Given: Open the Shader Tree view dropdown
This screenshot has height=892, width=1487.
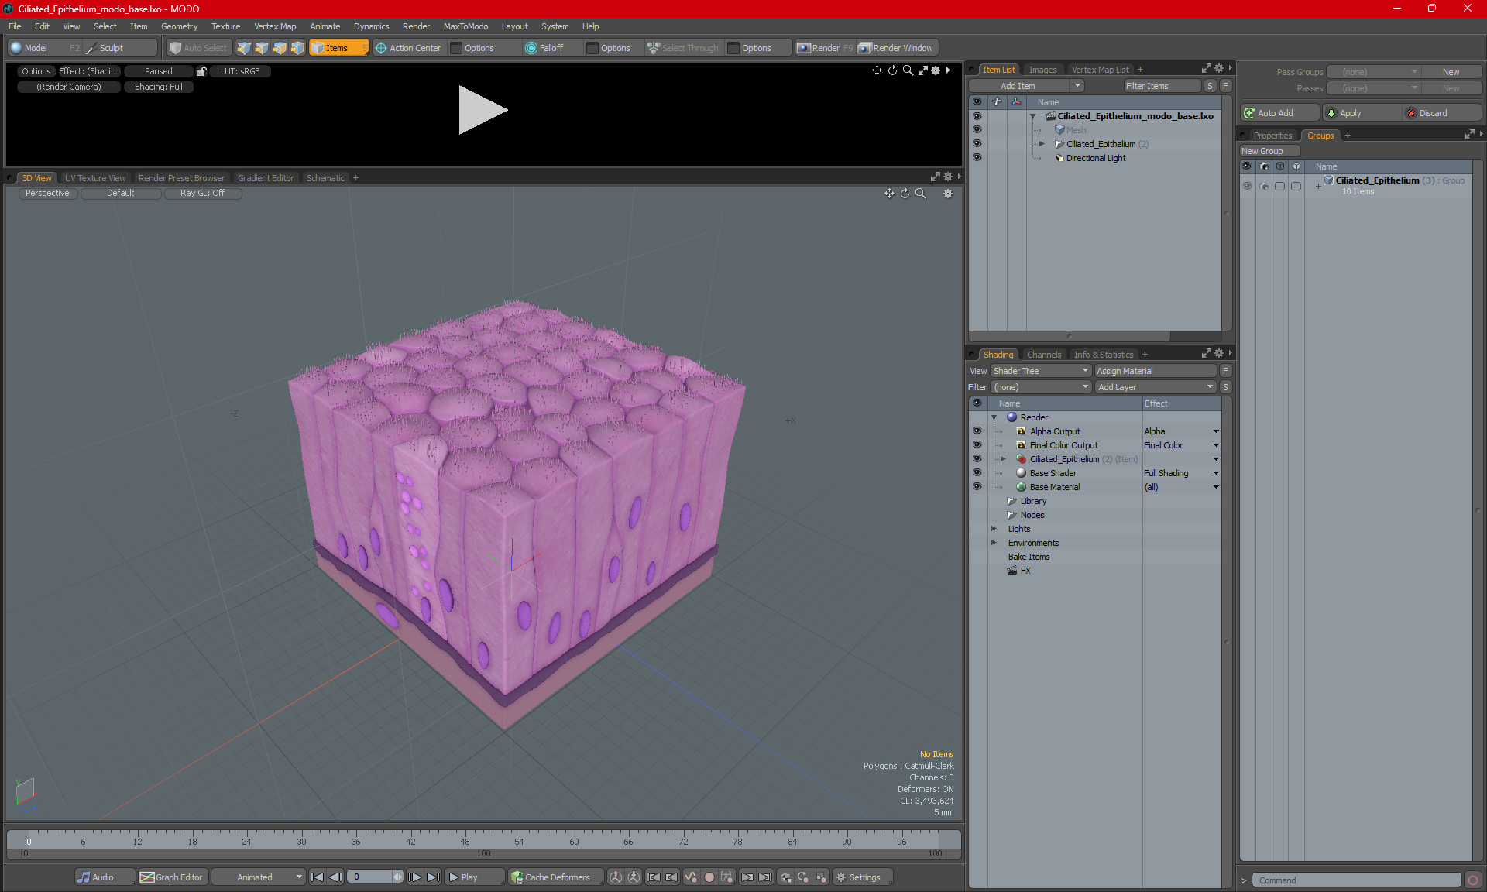Looking at the screenshot, I should point(1040,371).
